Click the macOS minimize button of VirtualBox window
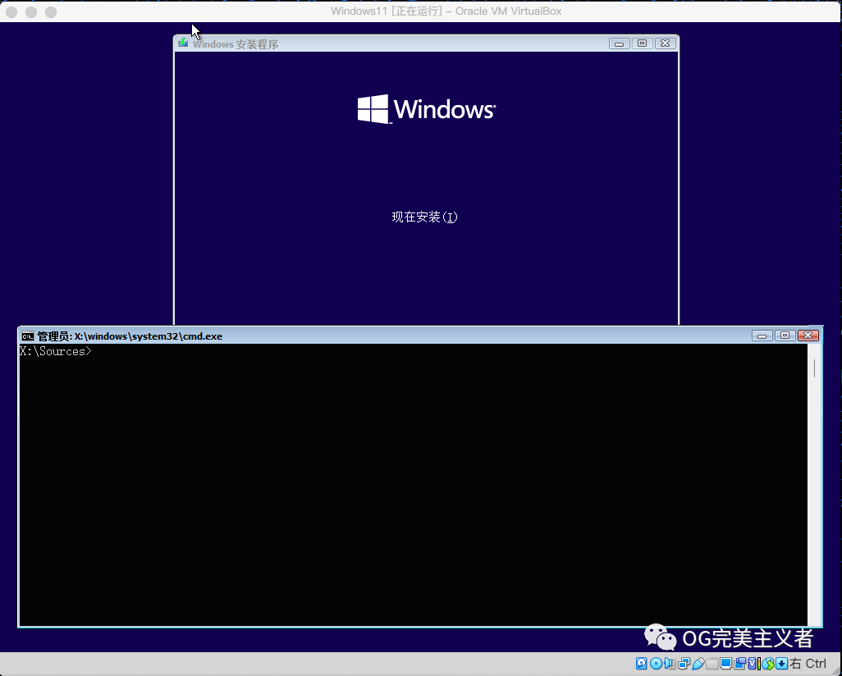842x676 pixels. 31,11
